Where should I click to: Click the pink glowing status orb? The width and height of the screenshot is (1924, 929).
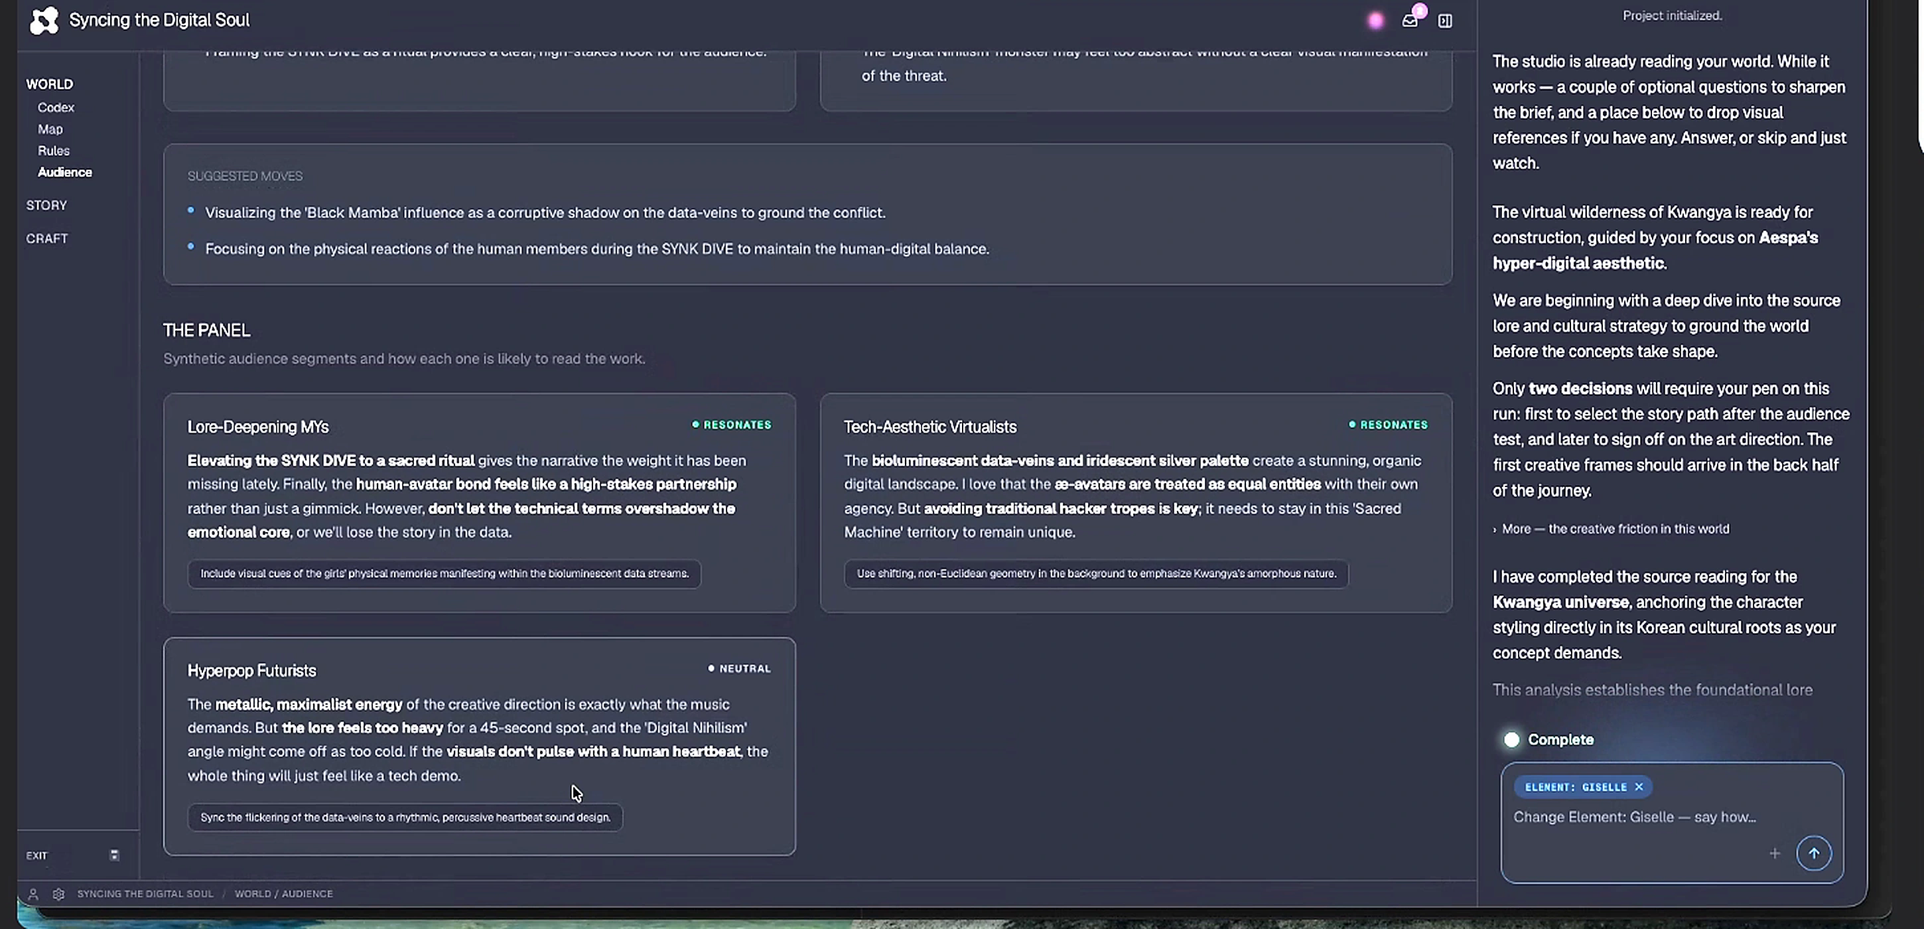click(1375, 21)
